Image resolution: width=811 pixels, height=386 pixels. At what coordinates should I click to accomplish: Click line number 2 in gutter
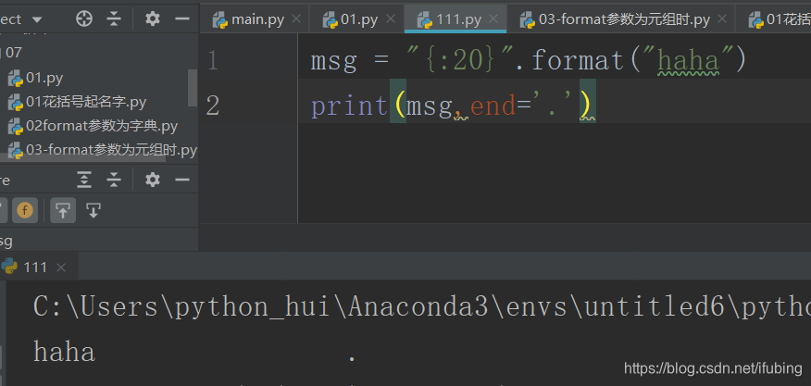(213, 106)
